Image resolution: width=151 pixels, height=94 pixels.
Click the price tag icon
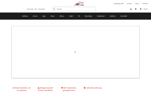[x=62, y=88]
